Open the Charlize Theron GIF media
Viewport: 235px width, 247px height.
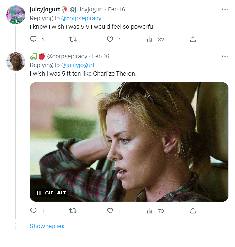tap(129, 142)
